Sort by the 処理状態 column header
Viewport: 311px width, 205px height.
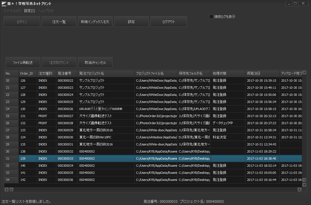(228, 73)
